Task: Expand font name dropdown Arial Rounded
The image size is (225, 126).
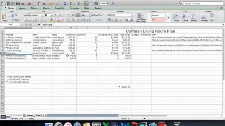Action: pos(43,15)
